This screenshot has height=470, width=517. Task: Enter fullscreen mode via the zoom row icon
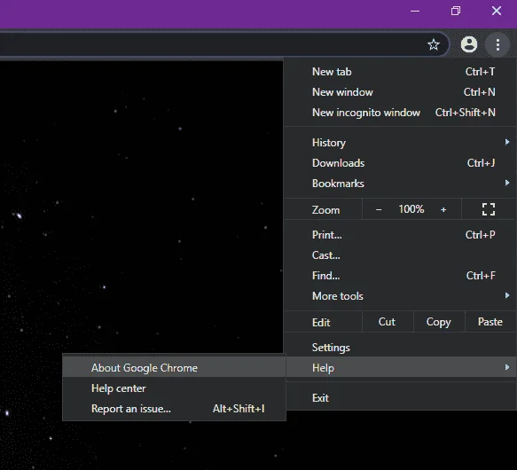pos(489,209)
